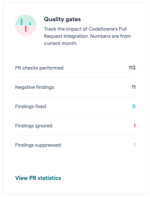Screen dimensions: 150x197
Task: Click the pink lower half of the icon
Action: [26, 31]
